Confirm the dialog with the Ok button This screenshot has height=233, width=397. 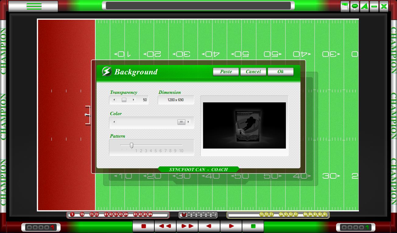pos(280,72)
